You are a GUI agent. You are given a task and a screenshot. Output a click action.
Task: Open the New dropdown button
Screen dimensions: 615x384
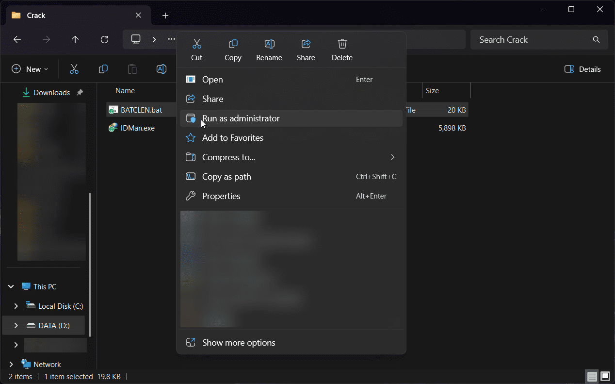tap(30, 69)
